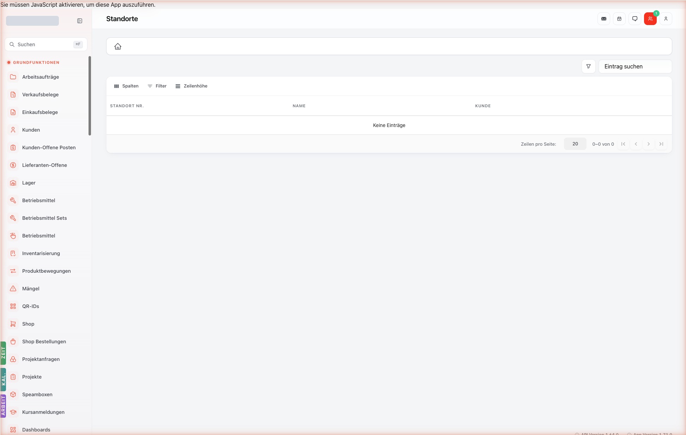Click the Kursanmeldungen graduation cap icon
Image resolution: width=686 pixels, height=435 pixels.
point(13,412)
